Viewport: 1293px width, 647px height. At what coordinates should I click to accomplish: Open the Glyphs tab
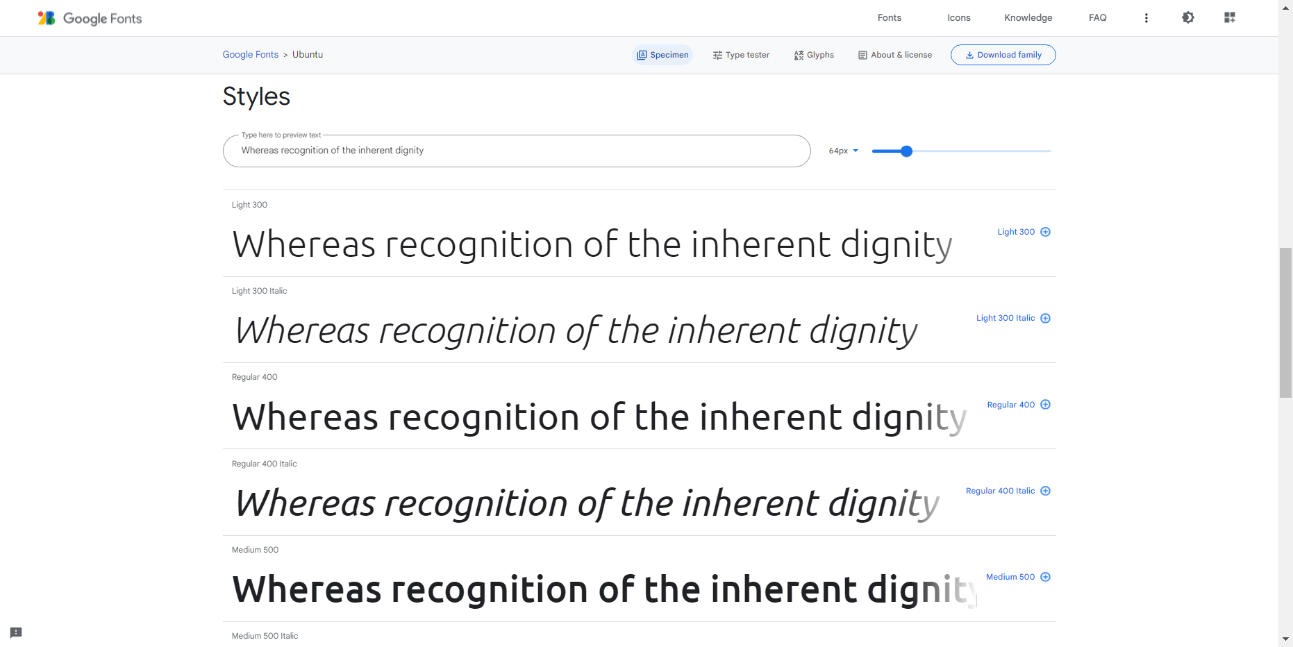pos(814,55)
